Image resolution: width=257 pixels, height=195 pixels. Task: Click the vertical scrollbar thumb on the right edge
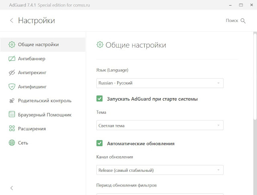click(255, 76)
